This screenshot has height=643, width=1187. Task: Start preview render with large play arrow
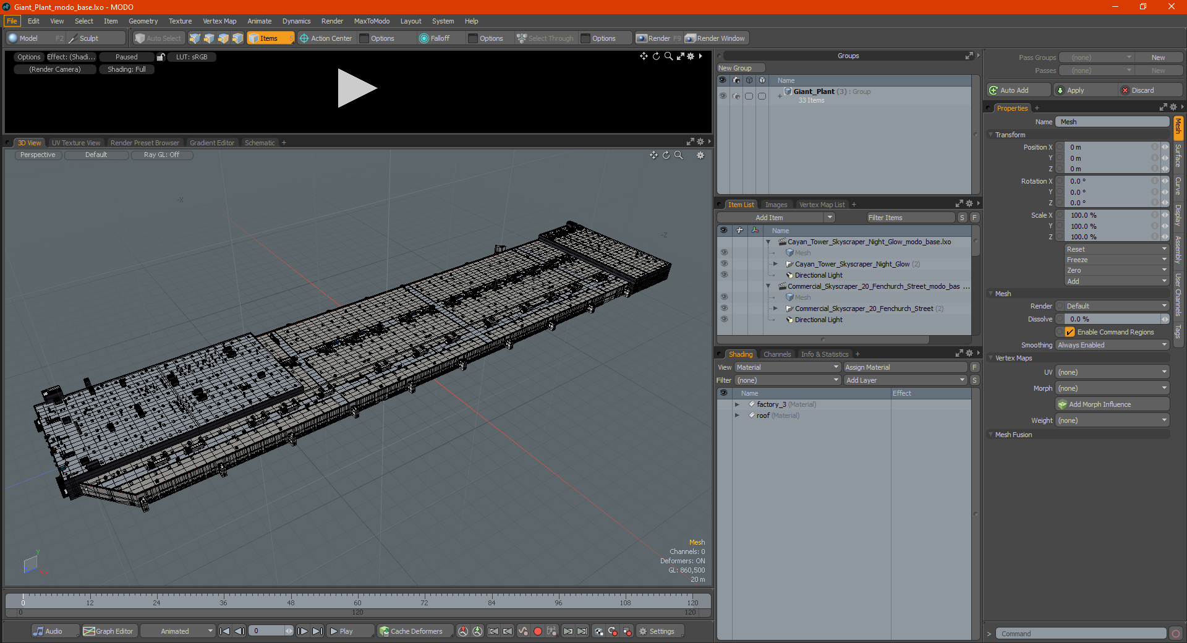tap(357, 88)
